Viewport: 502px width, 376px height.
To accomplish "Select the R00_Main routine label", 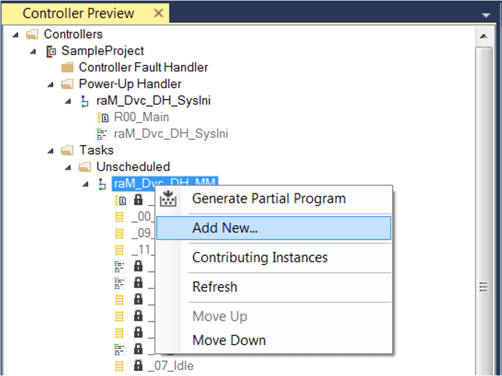I will [x=141, y=118].
